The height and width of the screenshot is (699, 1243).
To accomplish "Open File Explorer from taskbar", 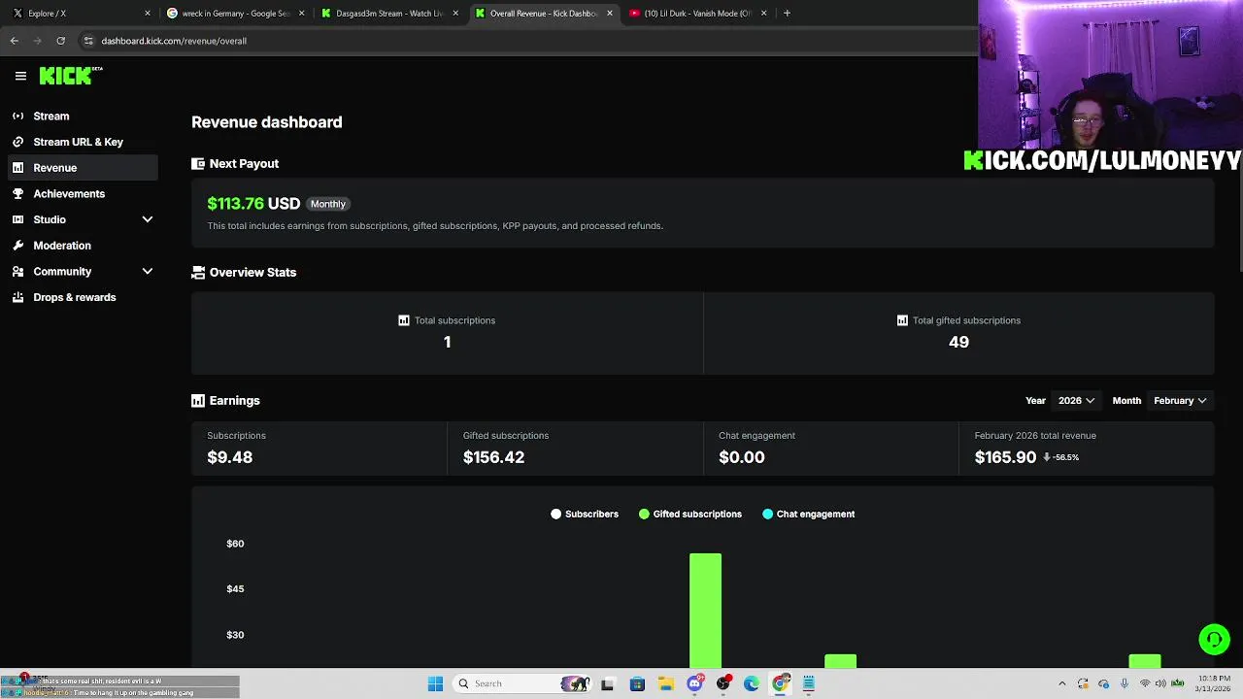I will click(x=666, y=683).
